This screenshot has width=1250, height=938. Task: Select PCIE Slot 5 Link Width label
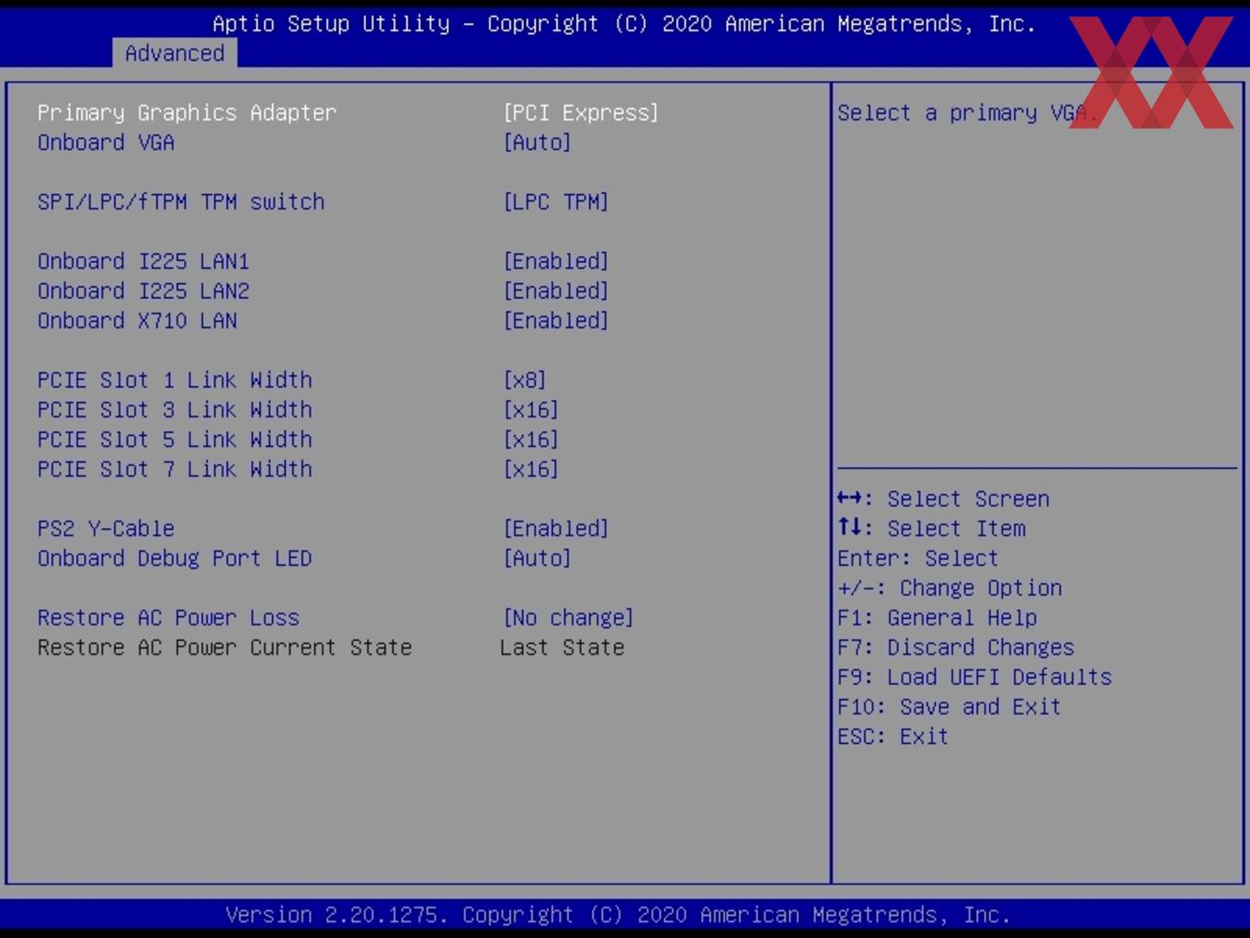[175, 439]
